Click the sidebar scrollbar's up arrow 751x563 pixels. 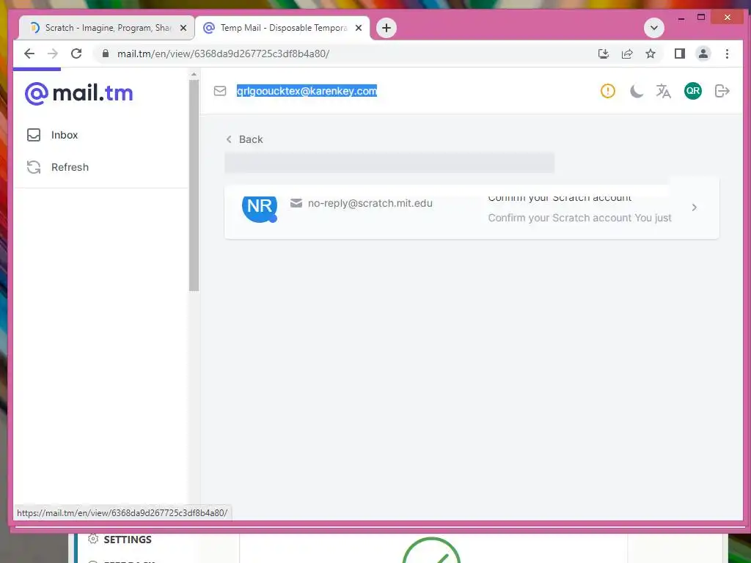194,74
